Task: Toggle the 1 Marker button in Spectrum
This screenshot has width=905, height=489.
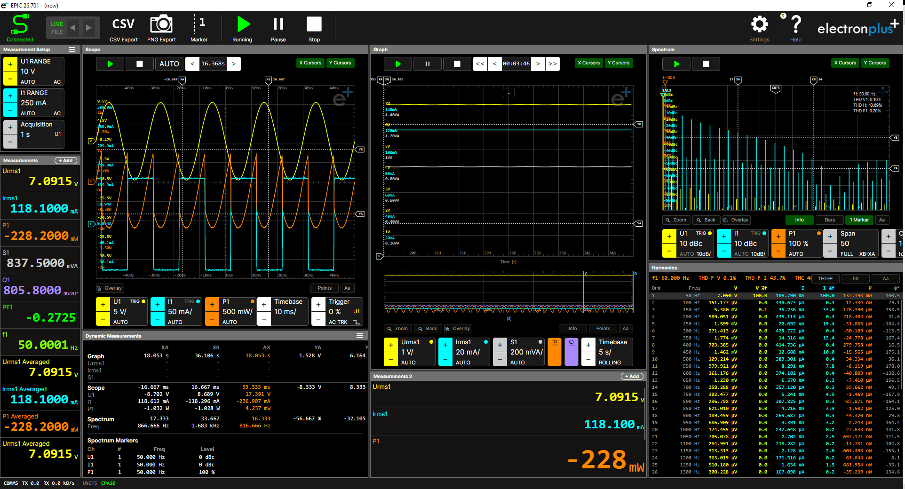Action: coord(859,220)
